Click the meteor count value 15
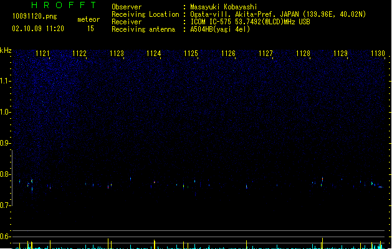 [x=90, y=29]
